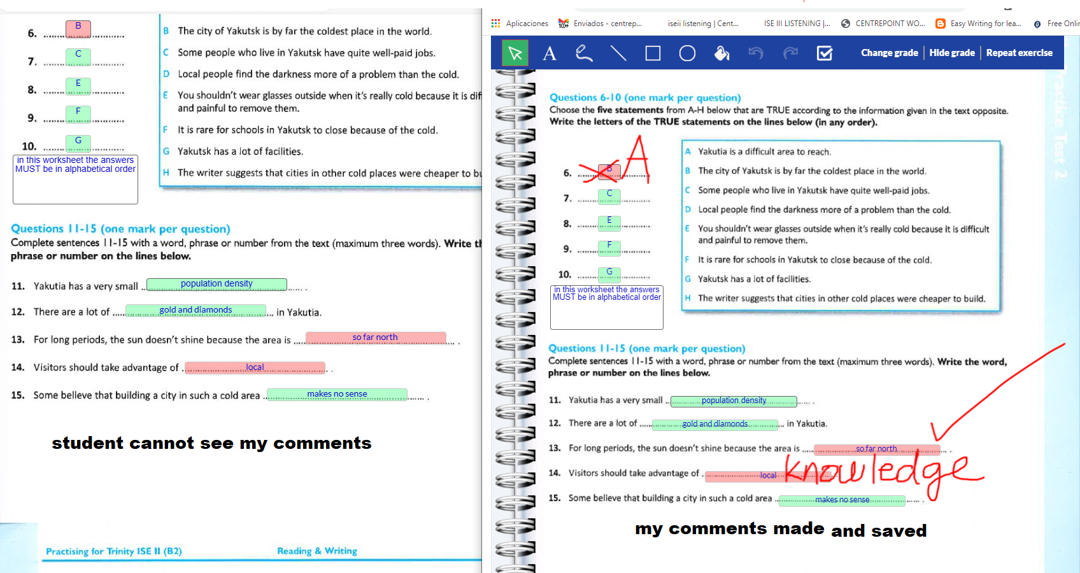
Task: Open the paint bucket fill color tool
Action: click(x=721, y=53)
